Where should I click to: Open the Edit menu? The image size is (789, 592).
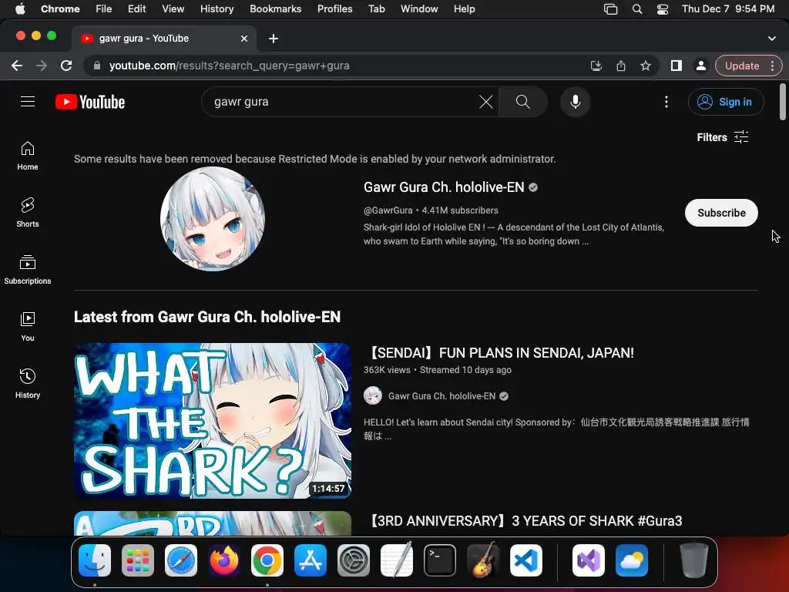coord(136,8)
